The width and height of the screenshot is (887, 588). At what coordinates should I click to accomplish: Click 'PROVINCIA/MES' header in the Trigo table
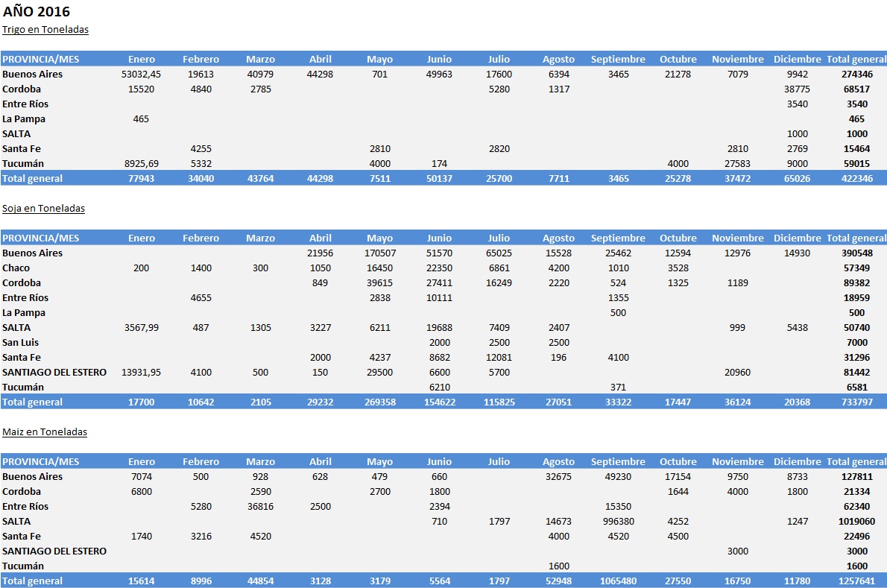pos(41,60)
